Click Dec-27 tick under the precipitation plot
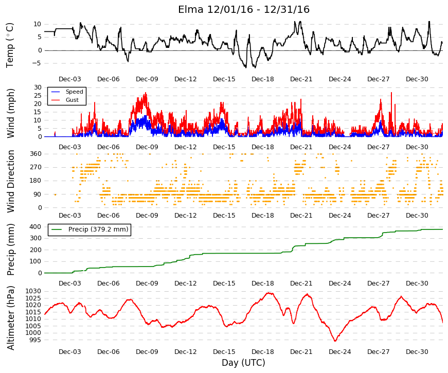The width and height of the screenshot is (448, 373). 378,283
